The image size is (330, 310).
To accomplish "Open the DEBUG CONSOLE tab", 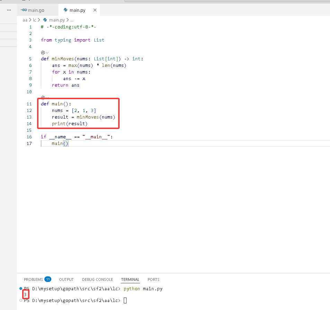I will tap(97, 279).
